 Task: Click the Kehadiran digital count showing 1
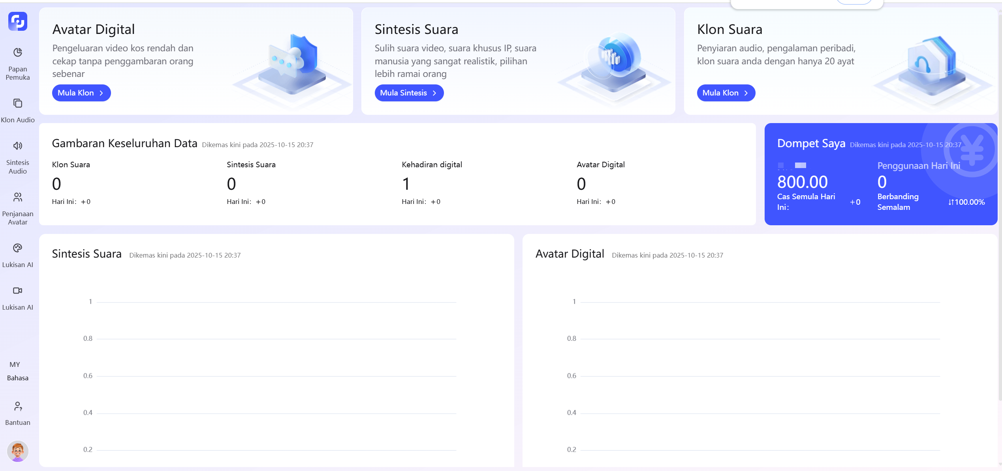tap(405, 183)
